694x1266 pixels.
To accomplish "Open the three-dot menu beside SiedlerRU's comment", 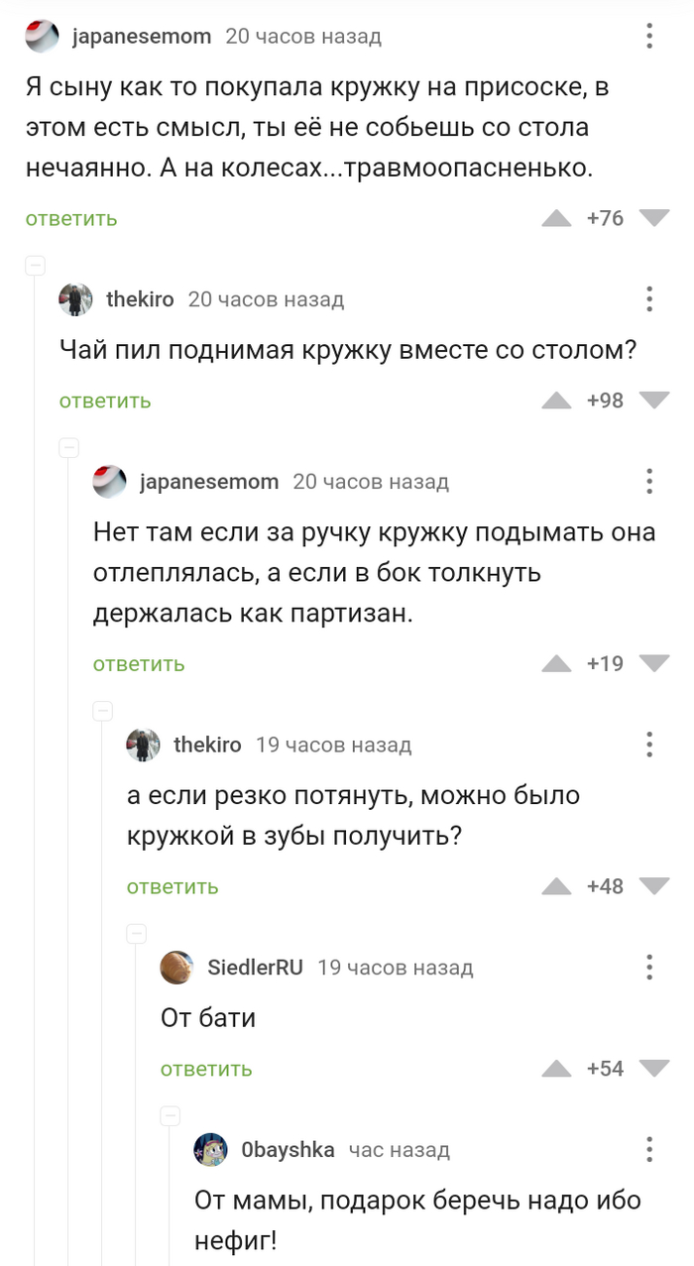I will [649, 967].
